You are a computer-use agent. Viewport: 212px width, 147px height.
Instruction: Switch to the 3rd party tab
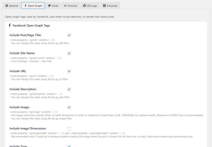110,6
